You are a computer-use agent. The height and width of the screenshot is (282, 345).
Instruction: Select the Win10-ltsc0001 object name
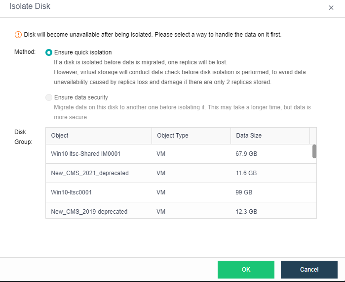72,192
